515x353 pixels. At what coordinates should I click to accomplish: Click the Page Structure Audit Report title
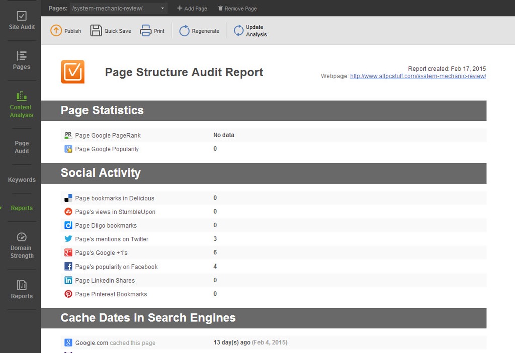pyautogui.click(x=184, y=72)
